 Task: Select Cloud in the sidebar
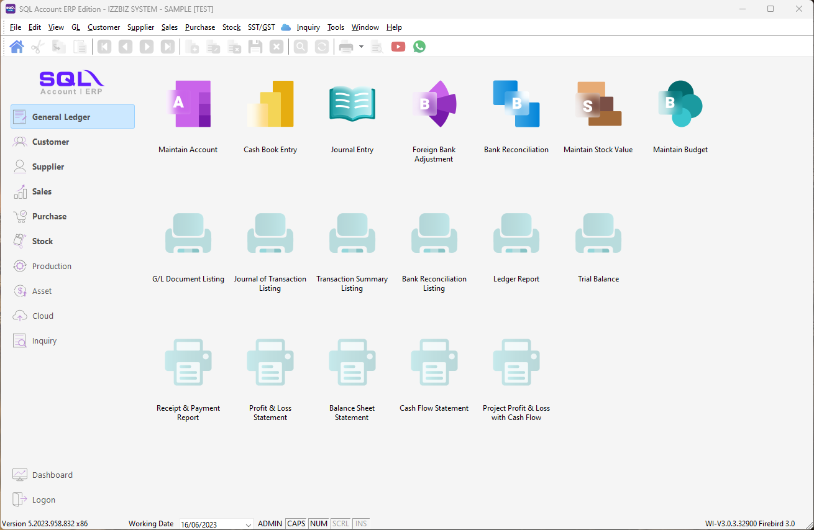[73, 316]
